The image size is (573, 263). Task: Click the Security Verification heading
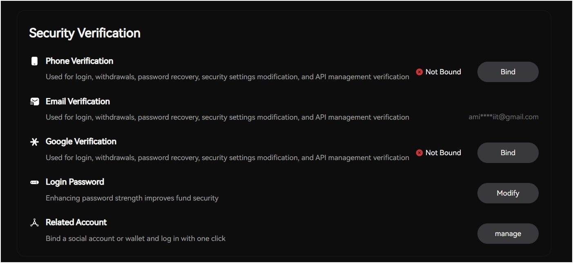85,33
